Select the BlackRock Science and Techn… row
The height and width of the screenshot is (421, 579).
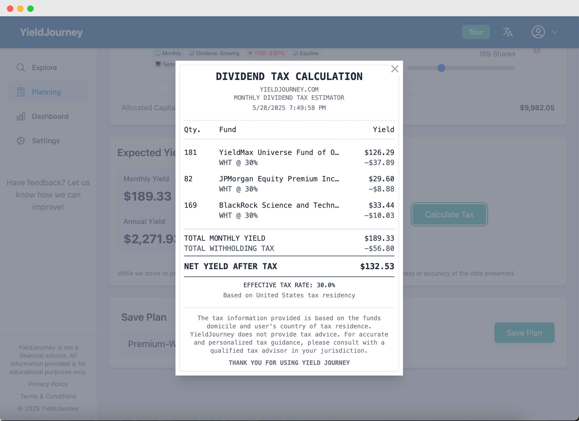tap(289, 210)
